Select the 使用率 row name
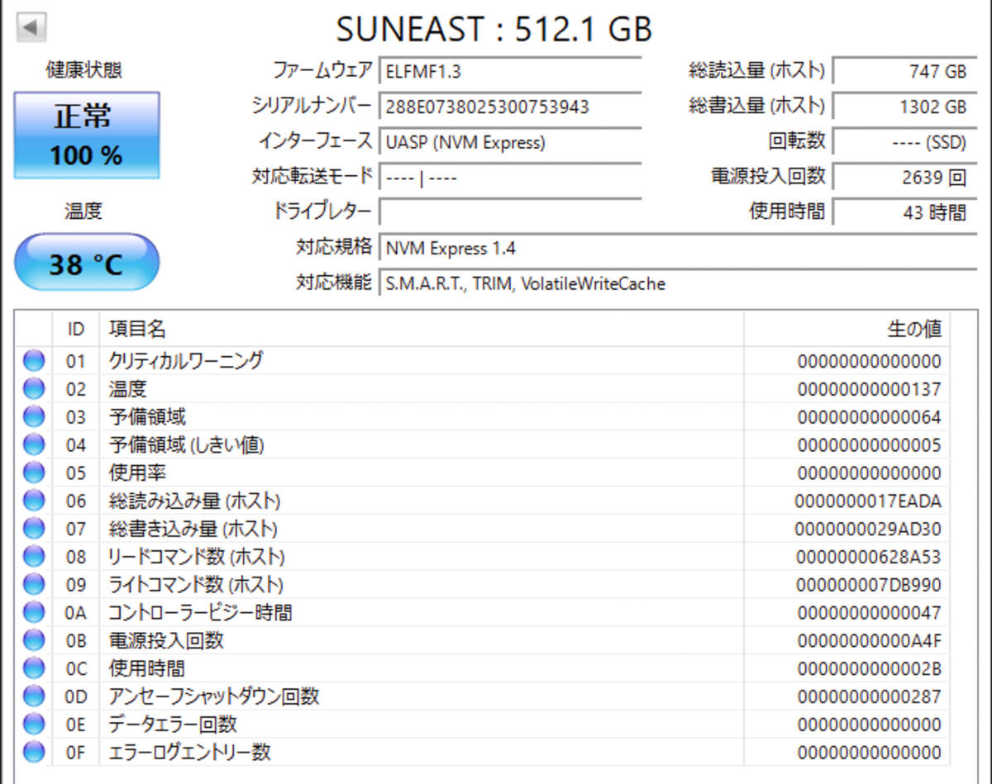992x784 pixels. [x=137, y=473]
